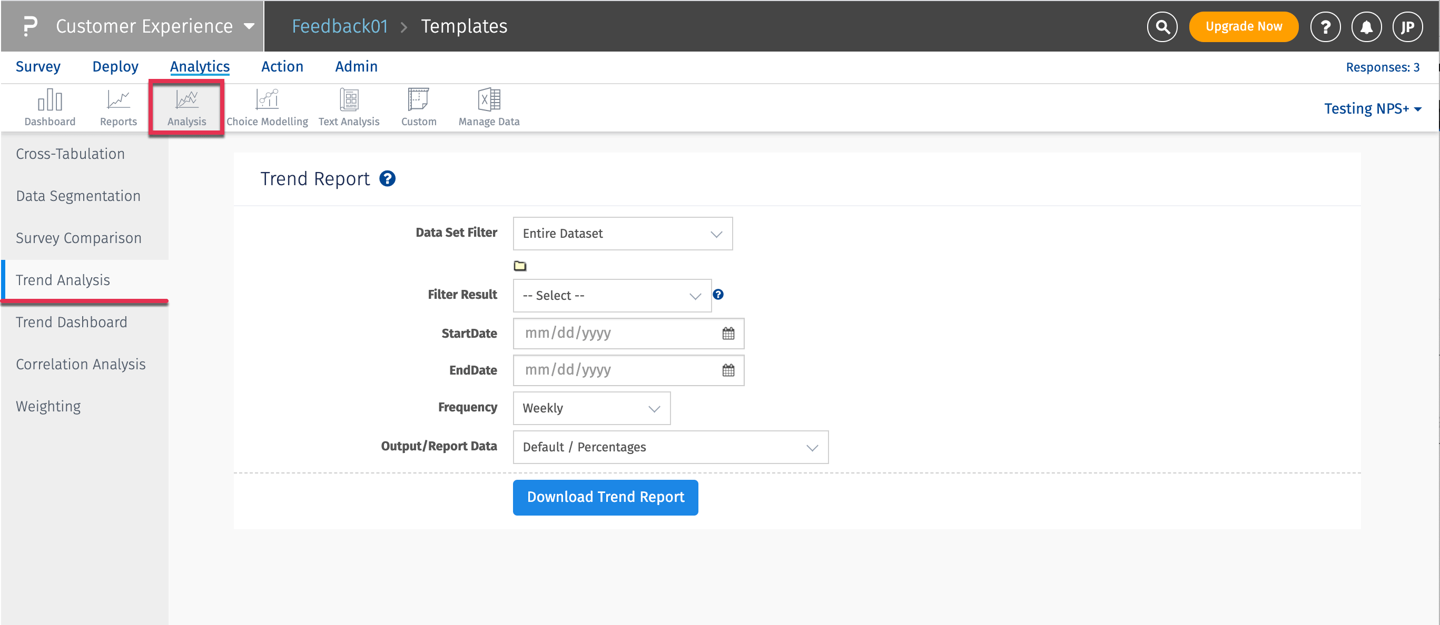Open the StartDate calendar picker
The height and width of the screenshot is (625, 1440).
click(728, 334)
